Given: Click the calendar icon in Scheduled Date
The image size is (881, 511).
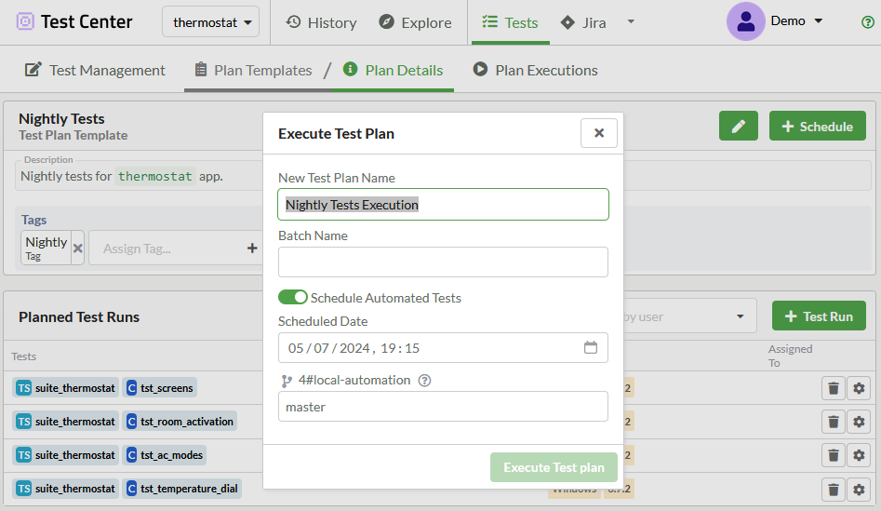Looking at the screenshot, I should pos(590,348).
